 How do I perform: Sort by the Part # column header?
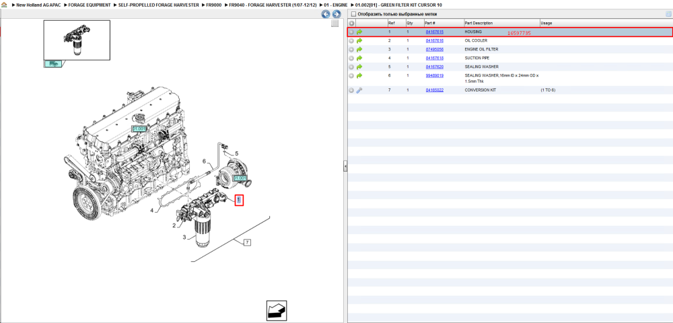click(x=430, y=23)
